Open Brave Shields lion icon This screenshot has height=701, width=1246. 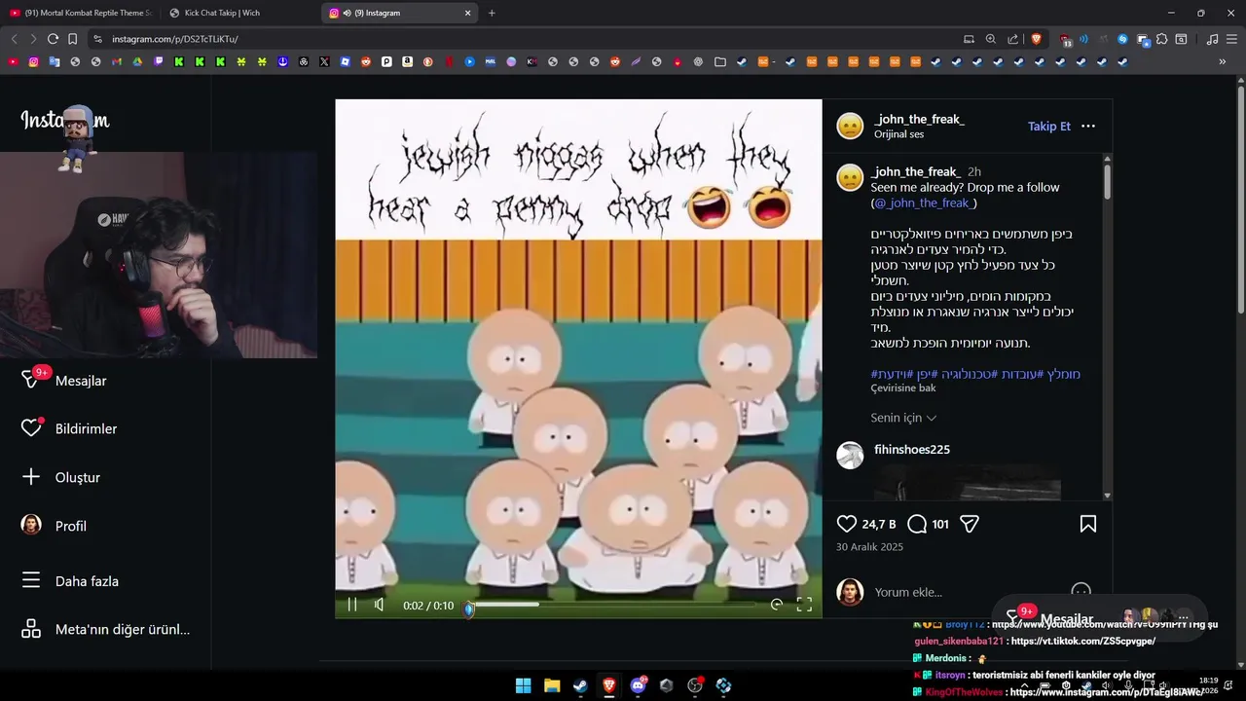pos(1036,39)
